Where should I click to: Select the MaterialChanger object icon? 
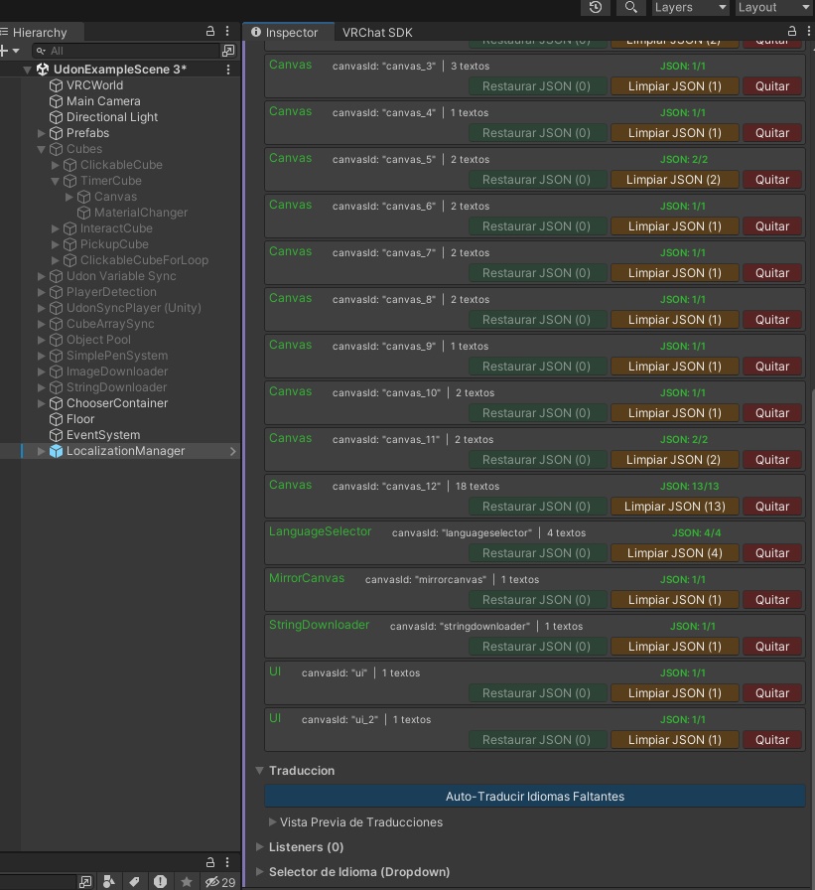click(x=83, y=213)
